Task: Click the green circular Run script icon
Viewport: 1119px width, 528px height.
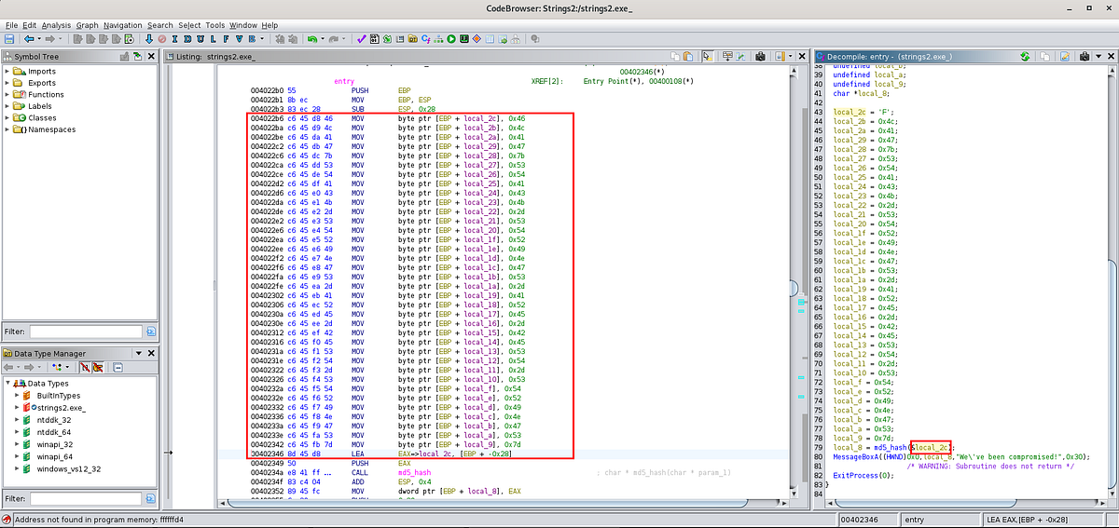Action: pos(450,39)
